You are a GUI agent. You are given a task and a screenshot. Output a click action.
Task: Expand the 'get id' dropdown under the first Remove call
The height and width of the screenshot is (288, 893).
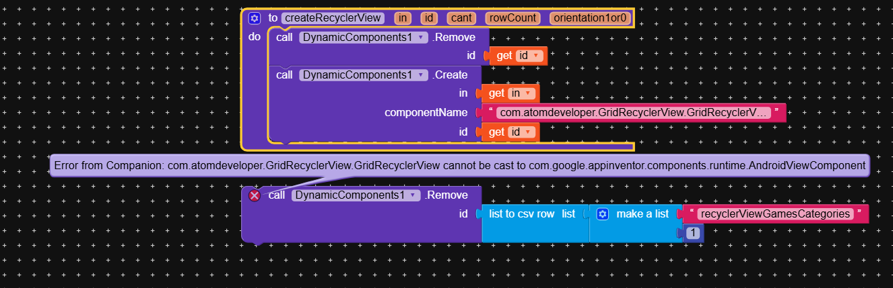coord(536,56)
